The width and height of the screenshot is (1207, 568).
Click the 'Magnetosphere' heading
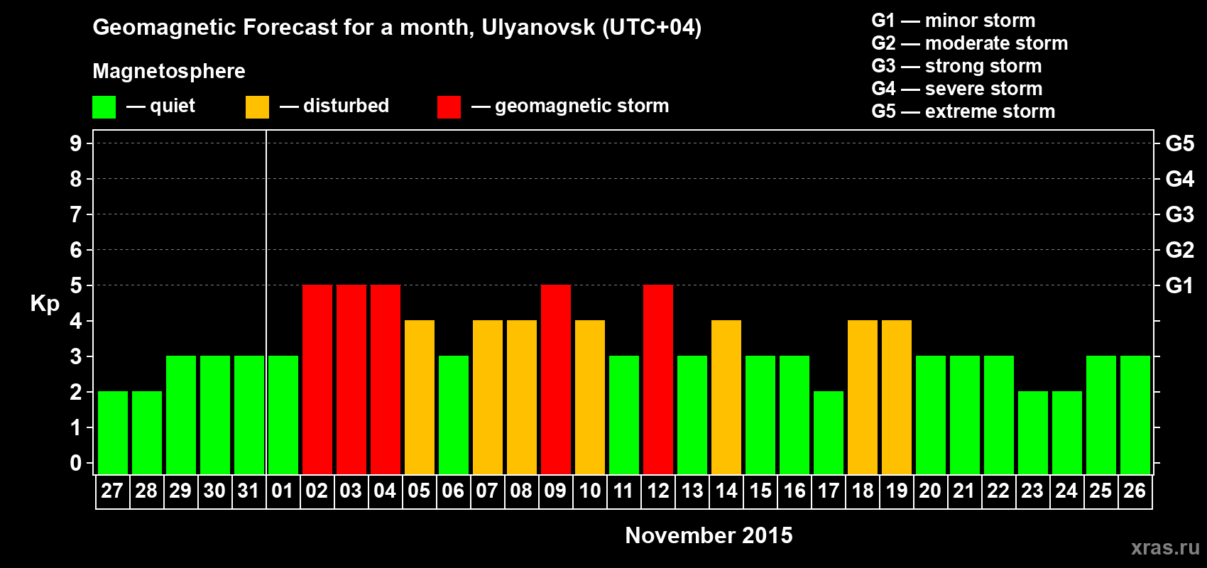coord(169,71)
